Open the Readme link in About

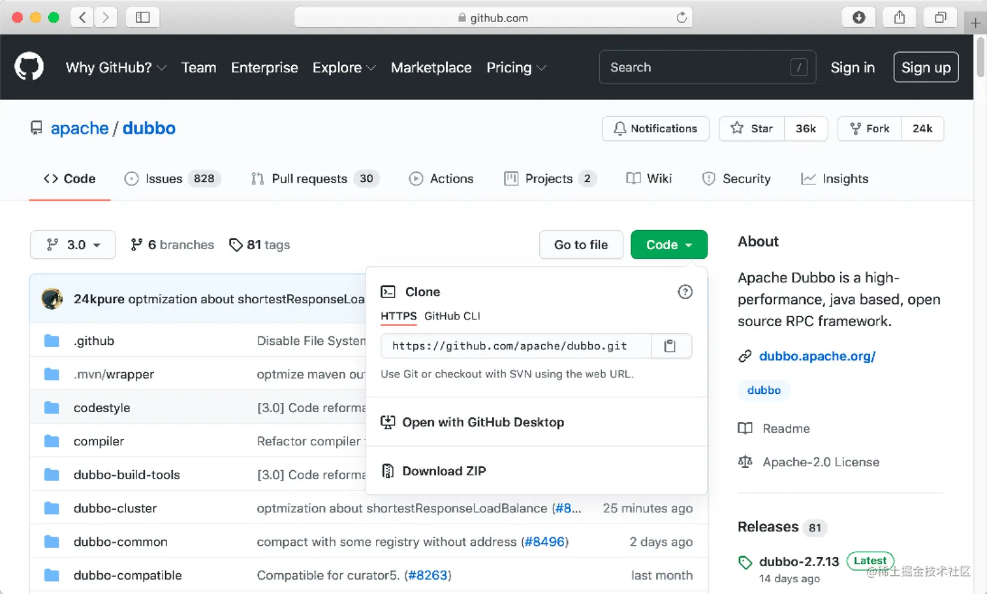click(x=774, y=428)
